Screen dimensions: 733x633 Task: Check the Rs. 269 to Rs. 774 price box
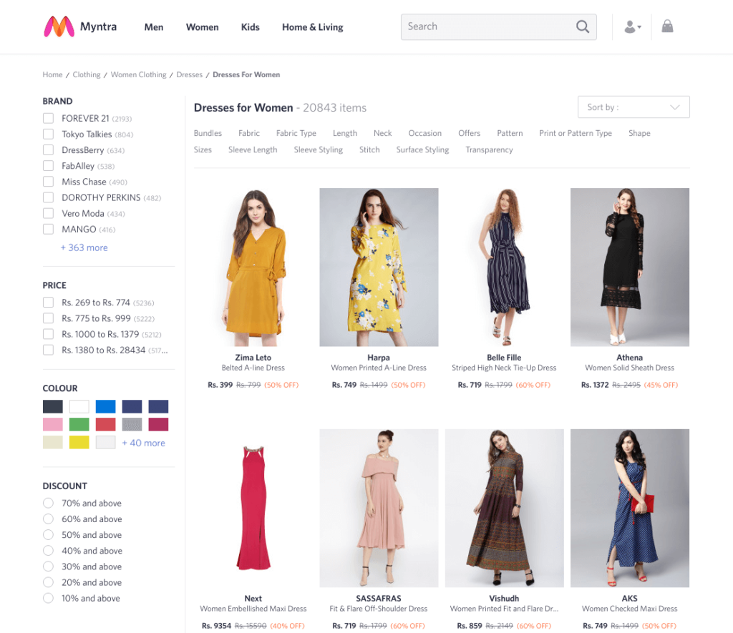click(48, 303)
